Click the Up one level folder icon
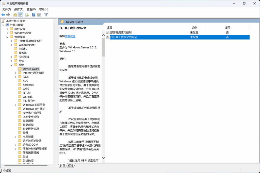 [15, 15]
